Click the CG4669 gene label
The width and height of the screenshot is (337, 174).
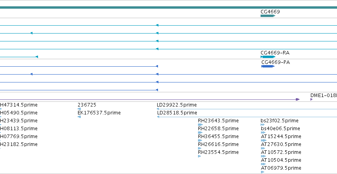click(x=270, y=12)
